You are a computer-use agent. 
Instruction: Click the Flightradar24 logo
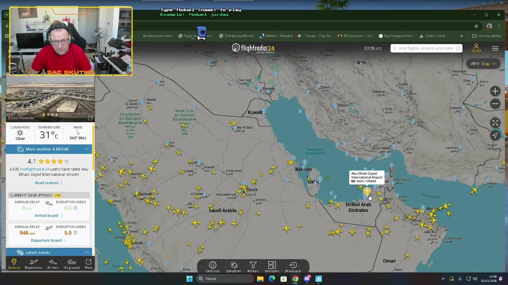tap(253, 48)
